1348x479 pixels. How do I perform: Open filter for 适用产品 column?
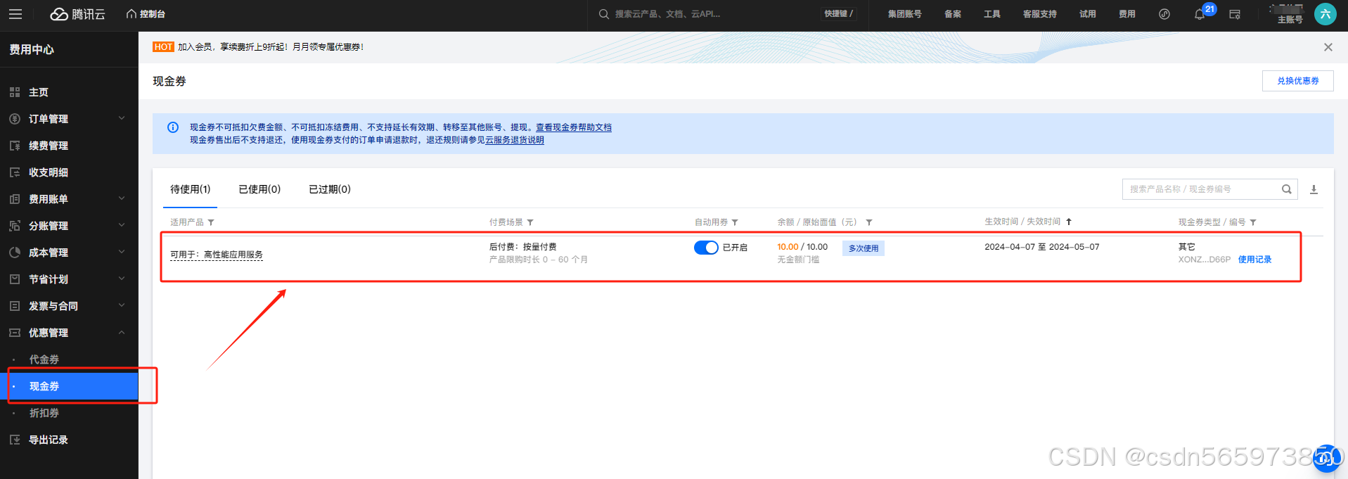click(211, 222)
